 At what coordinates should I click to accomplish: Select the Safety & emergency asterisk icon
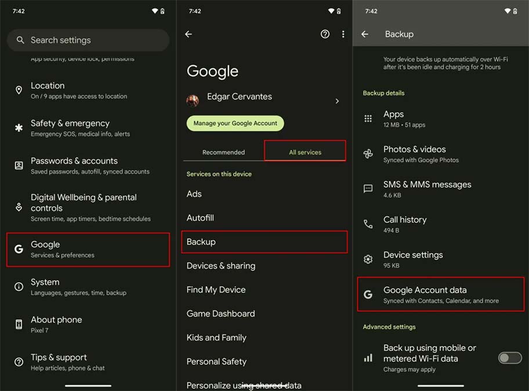18,128
